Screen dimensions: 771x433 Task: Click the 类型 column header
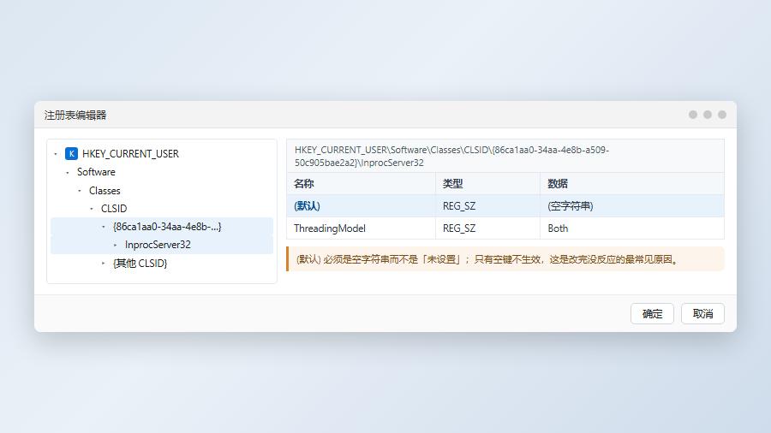click(487, 184)
